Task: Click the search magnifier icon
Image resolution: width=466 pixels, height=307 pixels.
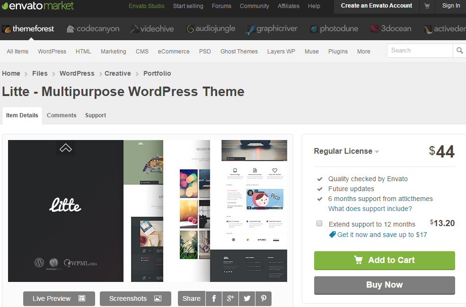Action: 459,51
